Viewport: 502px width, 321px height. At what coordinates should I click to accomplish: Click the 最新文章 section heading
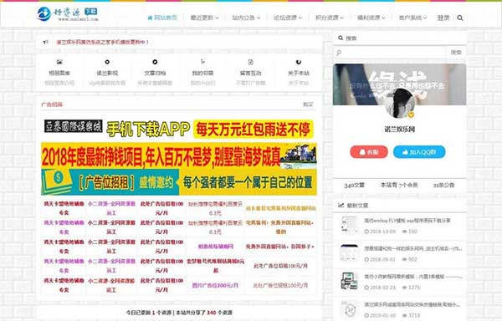357,206
